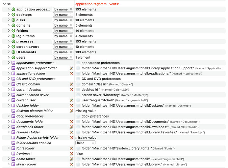This screenshot has width=228, height=168.
Task: Click read-only pencil icon for current desktop
Action: pyautogui.click(x=71, y=90)
